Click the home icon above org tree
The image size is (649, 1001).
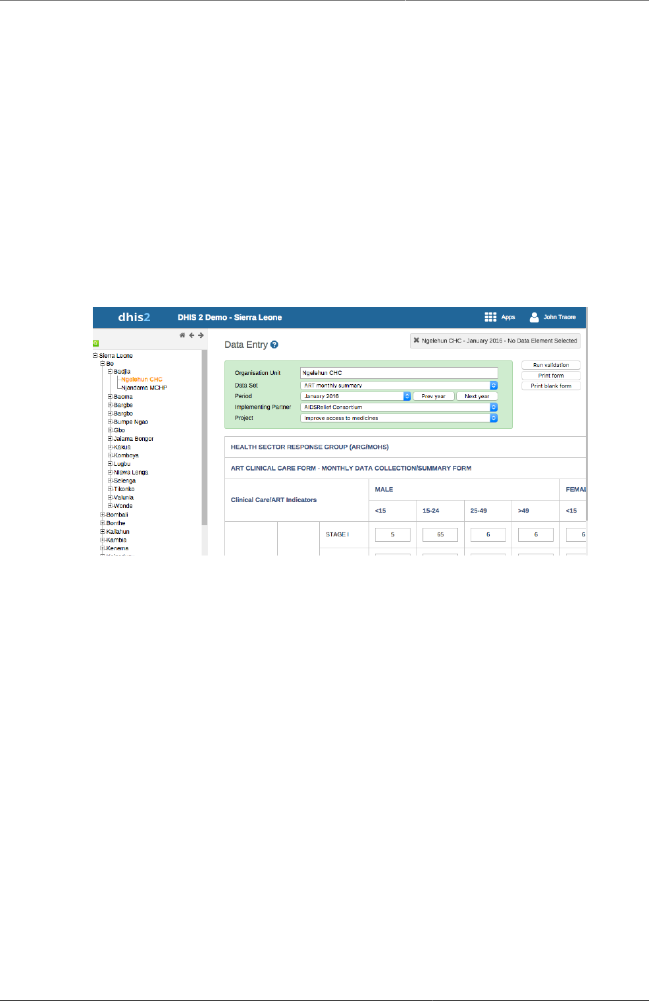coord(182,335)
